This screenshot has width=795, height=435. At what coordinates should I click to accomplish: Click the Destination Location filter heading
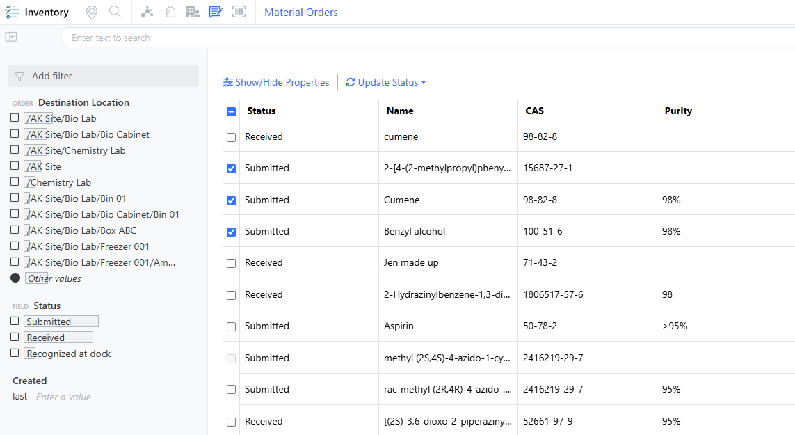point(83,102)
